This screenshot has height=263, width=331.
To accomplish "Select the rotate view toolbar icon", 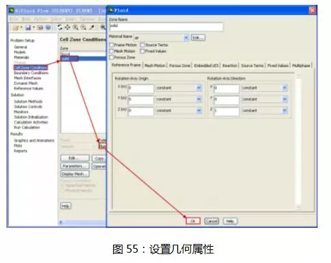I will [x=60, y=27].
